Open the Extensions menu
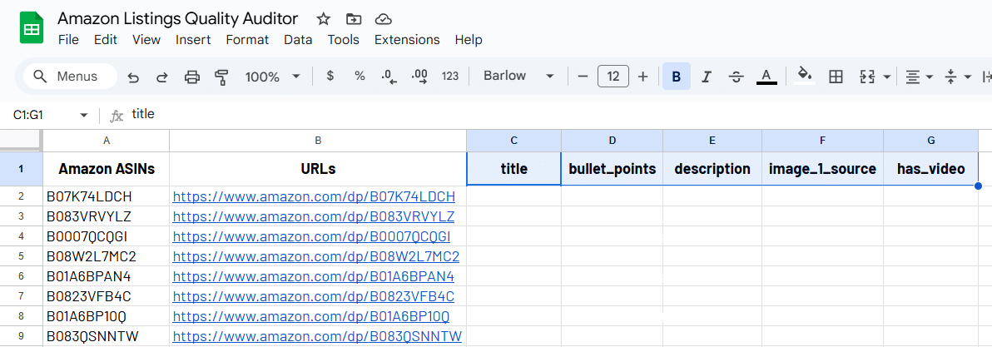 [x=407, y=39]
